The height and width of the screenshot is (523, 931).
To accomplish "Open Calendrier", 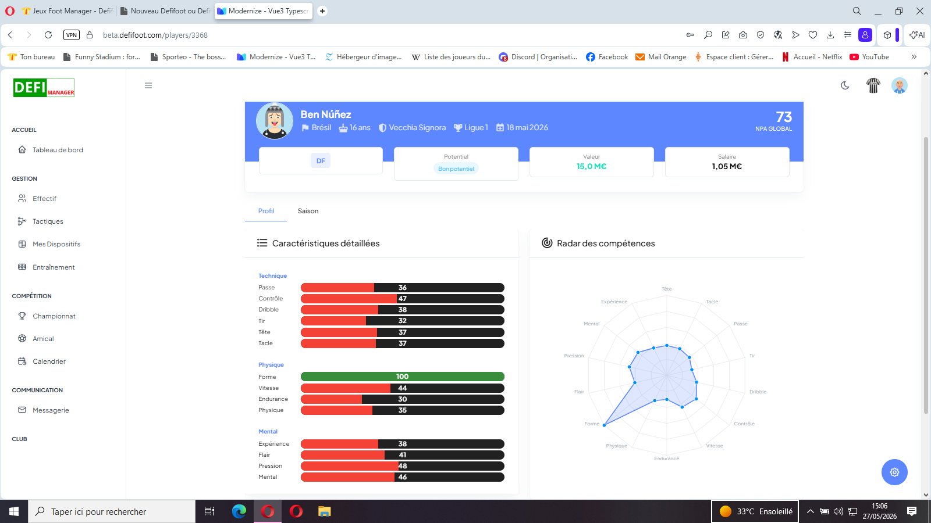I will [x=49, y=361].
